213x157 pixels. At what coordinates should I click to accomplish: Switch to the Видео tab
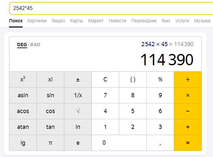(x=59, y=21)
